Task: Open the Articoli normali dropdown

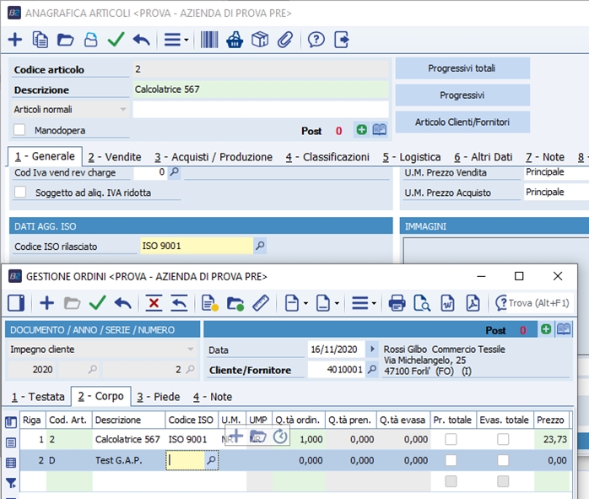Action: point(122,110)
